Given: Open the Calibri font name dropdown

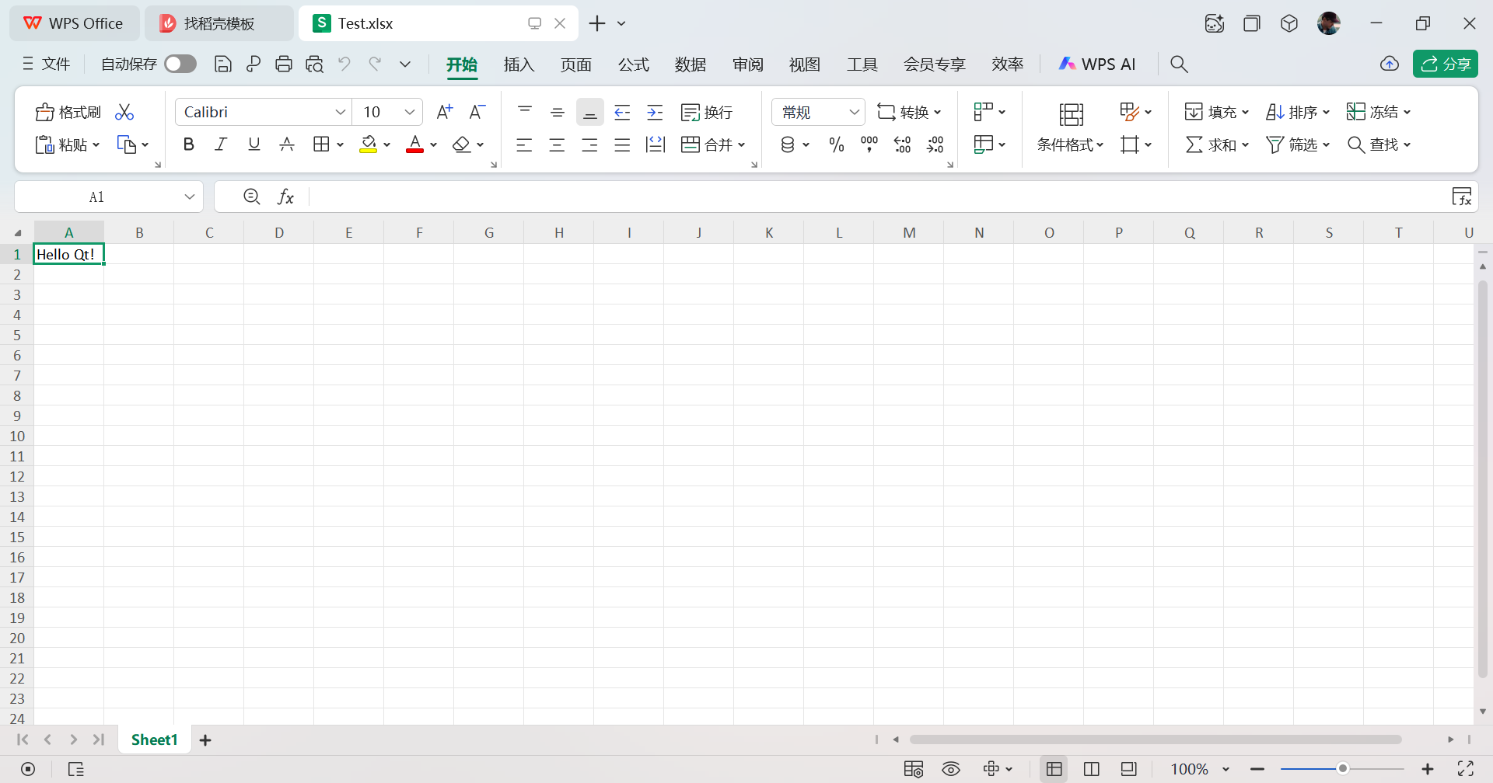Looking at the screenshot, I should pos(340,112).
